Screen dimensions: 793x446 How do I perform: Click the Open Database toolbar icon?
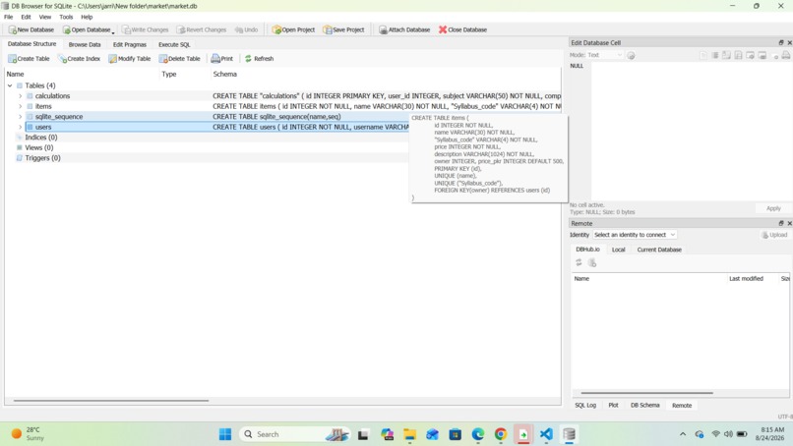[66, 29]
